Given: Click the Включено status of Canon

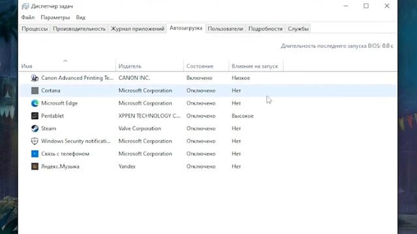Looking at the screenshot, I should pos(199,78).
